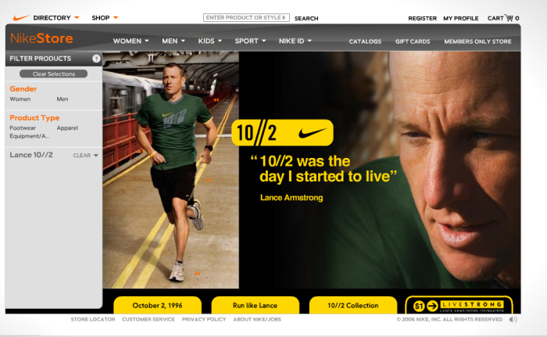Open the Sport navigation menu

250,41
